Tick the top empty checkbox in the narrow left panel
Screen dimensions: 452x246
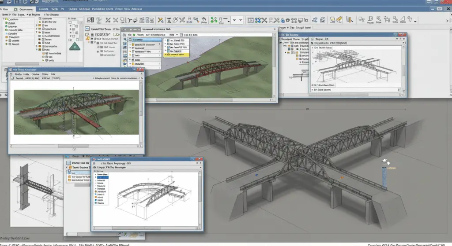[70, 22]
